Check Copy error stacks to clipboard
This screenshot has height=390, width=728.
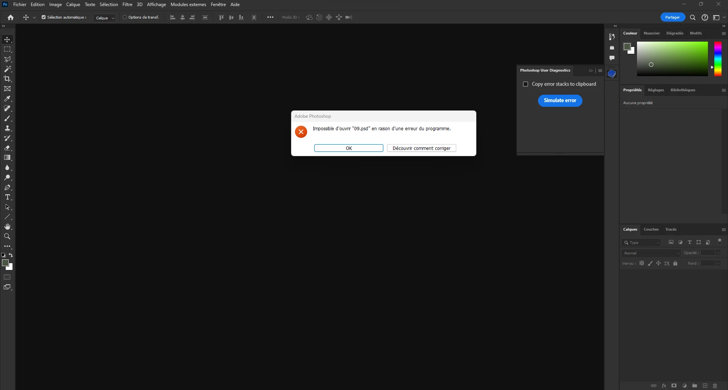(526, 84)
